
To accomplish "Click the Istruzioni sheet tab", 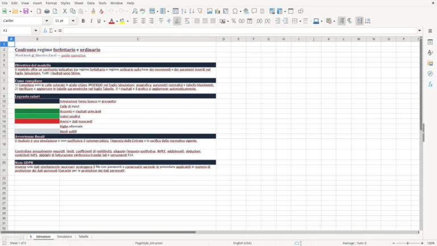I will pos(43,236).
